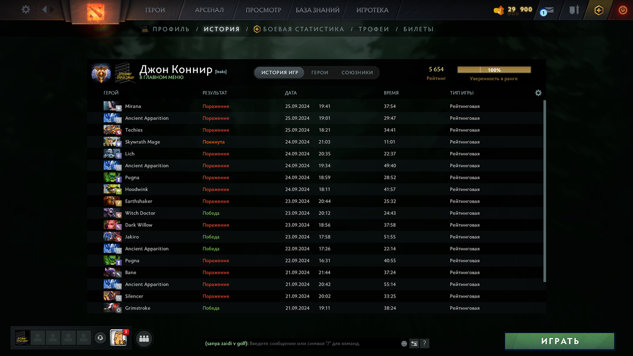Click the Witch Doctor hero portrait

(x=112, y=213)
